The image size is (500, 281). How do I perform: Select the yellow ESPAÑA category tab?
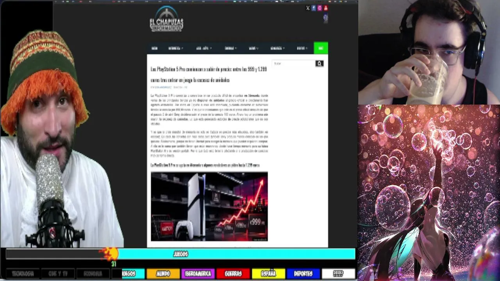click(268, 274)
